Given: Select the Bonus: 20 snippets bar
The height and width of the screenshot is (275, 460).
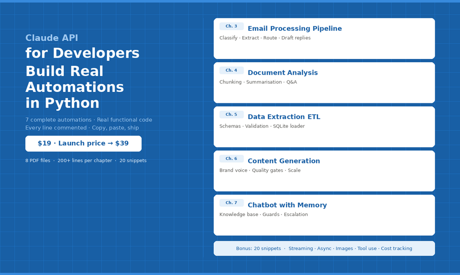Looking at the screenshot, I should [x=324, y=248].
